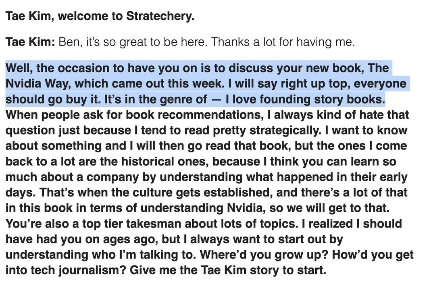Click the sentence 'Thanks a lot for having me.'
Image resolution: width=431 pixels, height=282 pixels.
tap(283, 42)
